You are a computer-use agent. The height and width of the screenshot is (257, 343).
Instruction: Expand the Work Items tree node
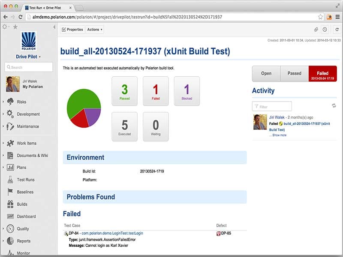[3, 143]
